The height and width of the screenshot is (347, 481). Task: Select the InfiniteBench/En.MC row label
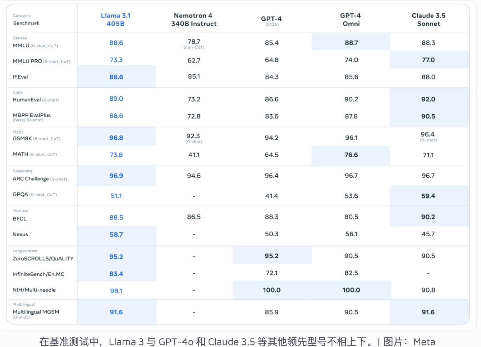pyautogui.click(x=39, y=274)
